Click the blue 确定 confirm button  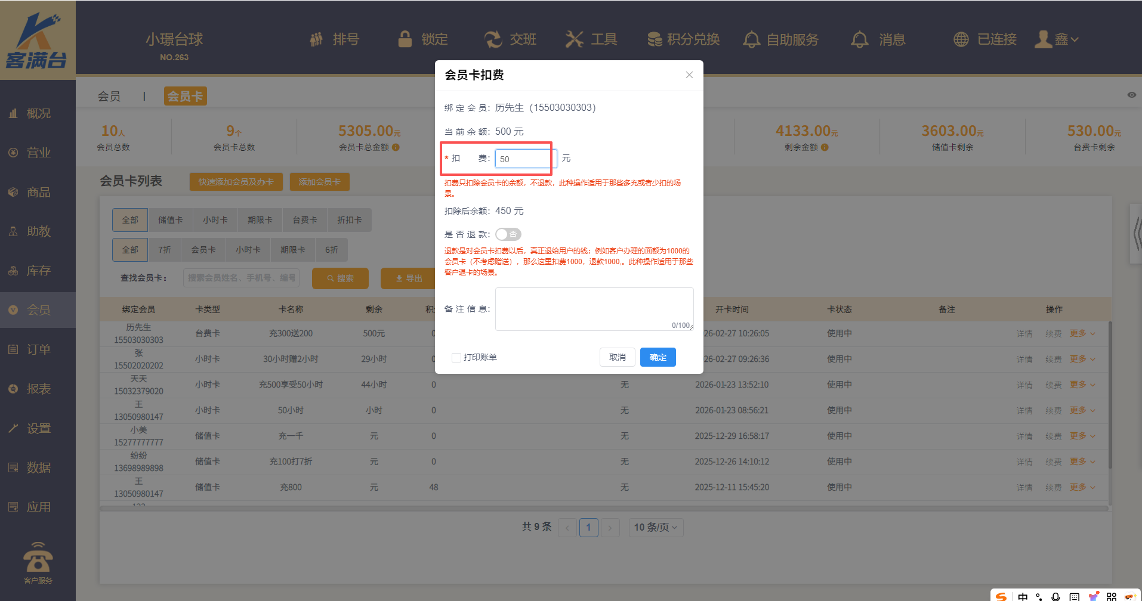click(658, 357)
